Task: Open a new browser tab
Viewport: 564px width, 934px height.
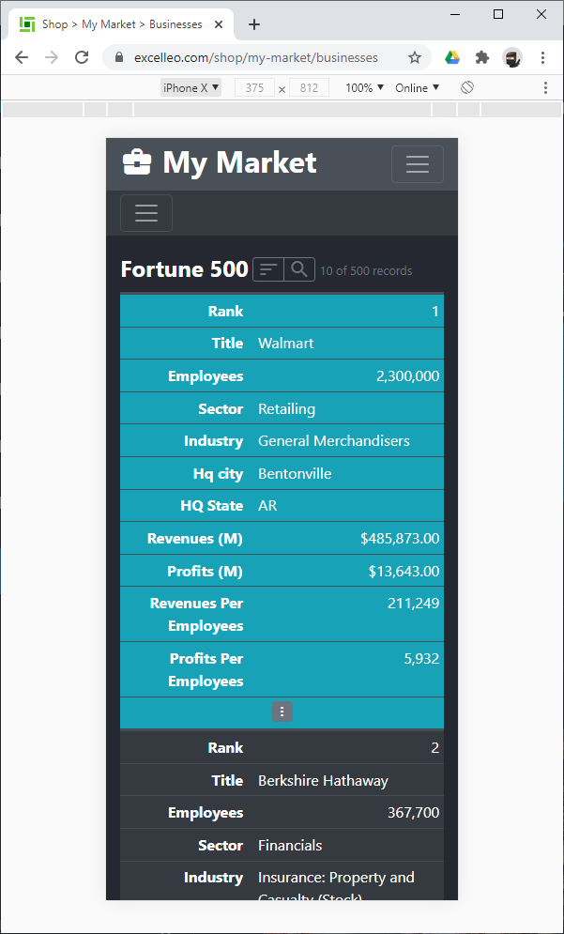Action: [x=254, y=24]
